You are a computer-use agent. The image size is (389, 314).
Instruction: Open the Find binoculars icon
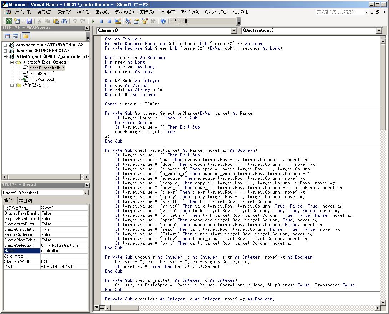point(64,21)
